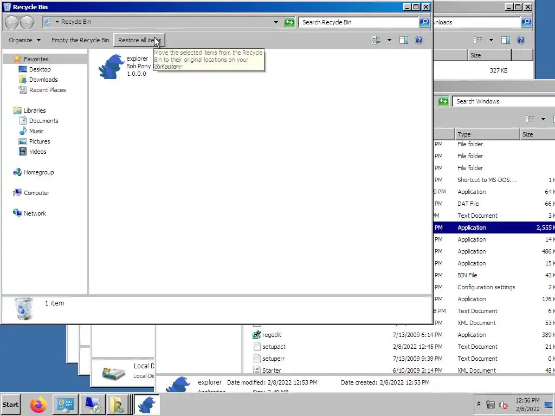
Task: Change view icon in Recycle Bin toolbar
Action: tap(376, 40)
